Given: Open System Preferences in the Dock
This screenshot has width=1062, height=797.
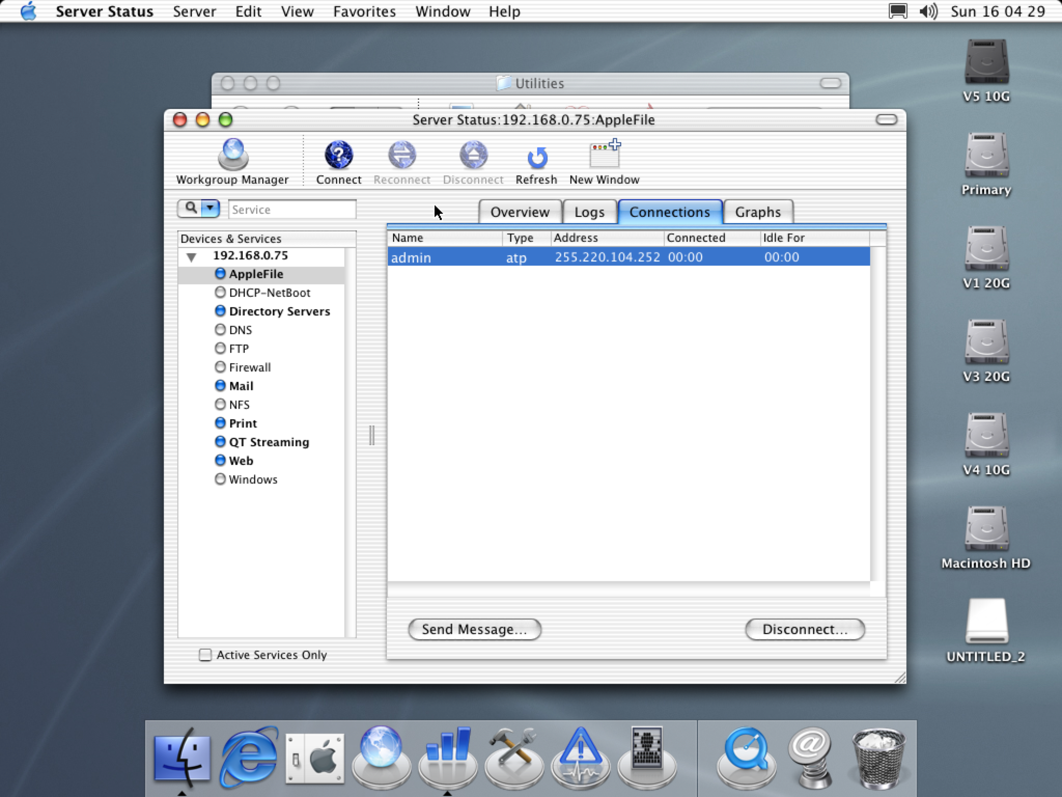Looking at the screenshot, I should click(315, 759).
